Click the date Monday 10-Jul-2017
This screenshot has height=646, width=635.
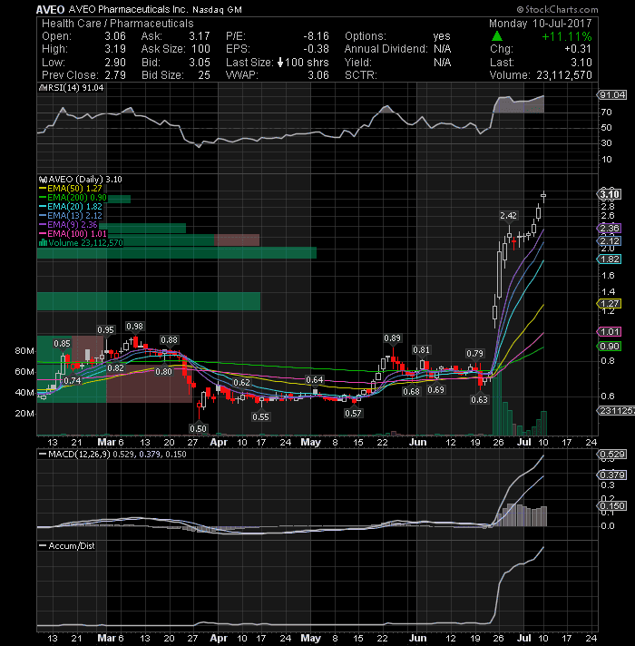(x=541, y=24)
